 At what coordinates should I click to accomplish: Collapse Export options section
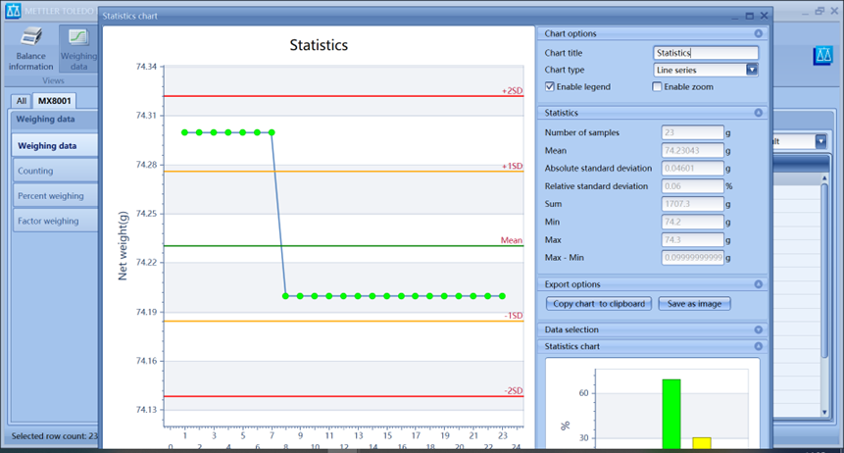pos(758,284)
